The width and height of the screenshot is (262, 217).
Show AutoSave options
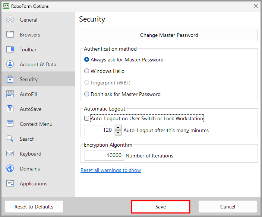tap(38, 109)
